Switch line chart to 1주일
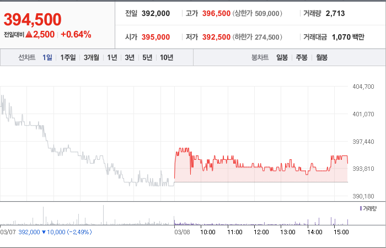 point(68,57)
